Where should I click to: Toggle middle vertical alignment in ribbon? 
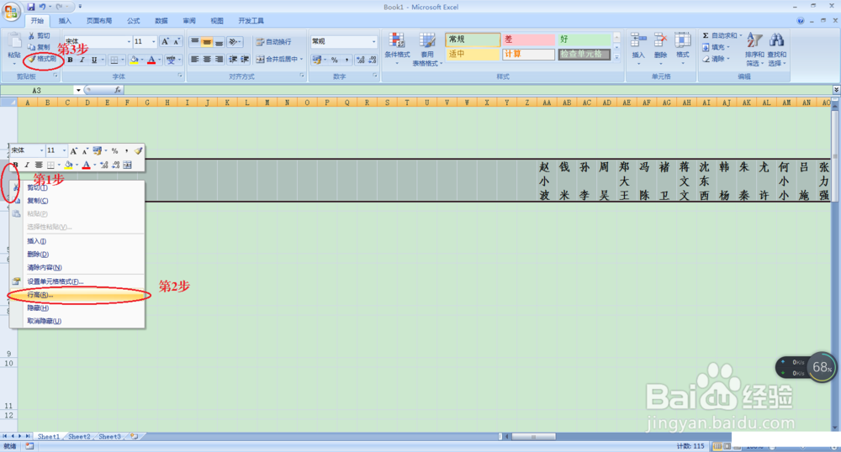click(x=207, y=42)
